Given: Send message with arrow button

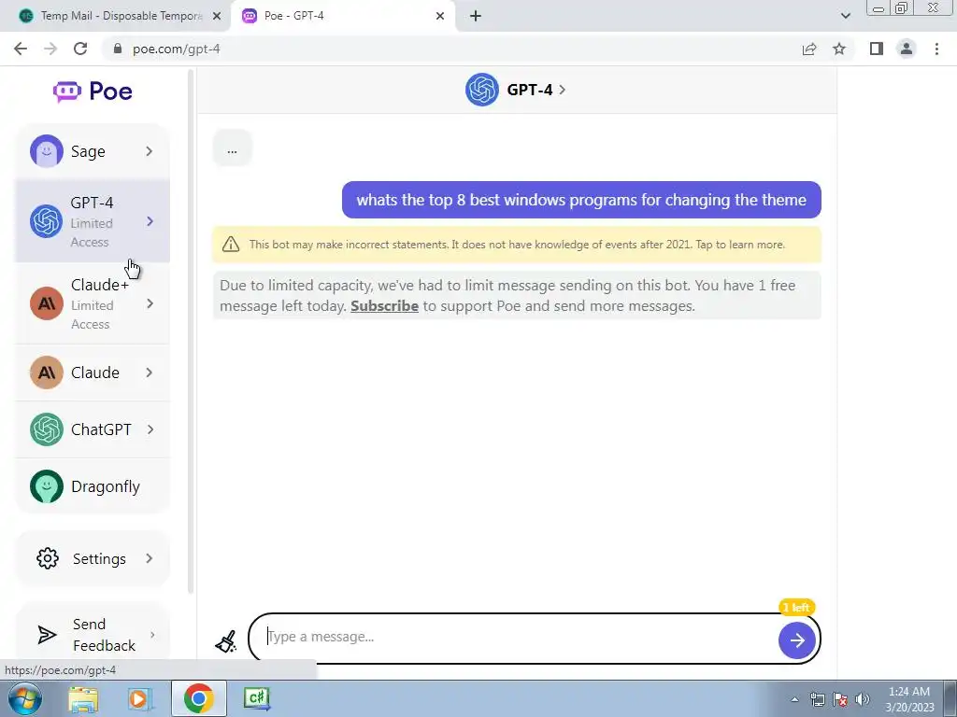Looking at the screenshot, I should click(x=796, y=640).
